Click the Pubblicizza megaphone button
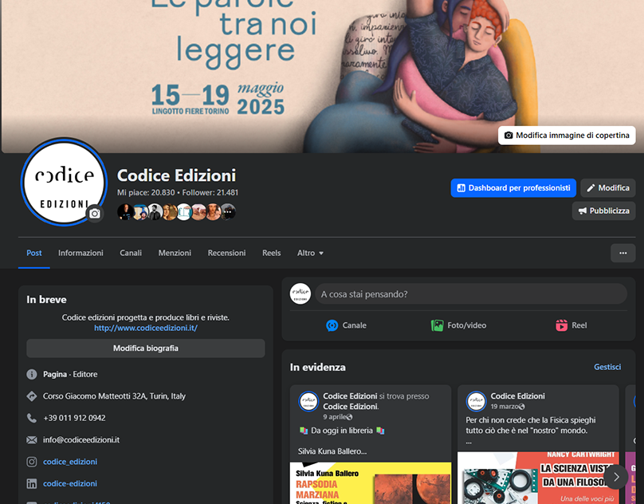Viewport: 644px width, 504px height. click(604, 211)
